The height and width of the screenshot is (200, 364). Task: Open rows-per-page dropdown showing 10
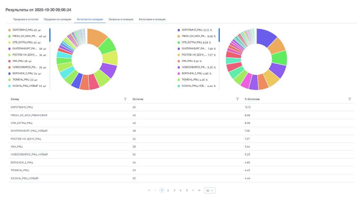210,190
